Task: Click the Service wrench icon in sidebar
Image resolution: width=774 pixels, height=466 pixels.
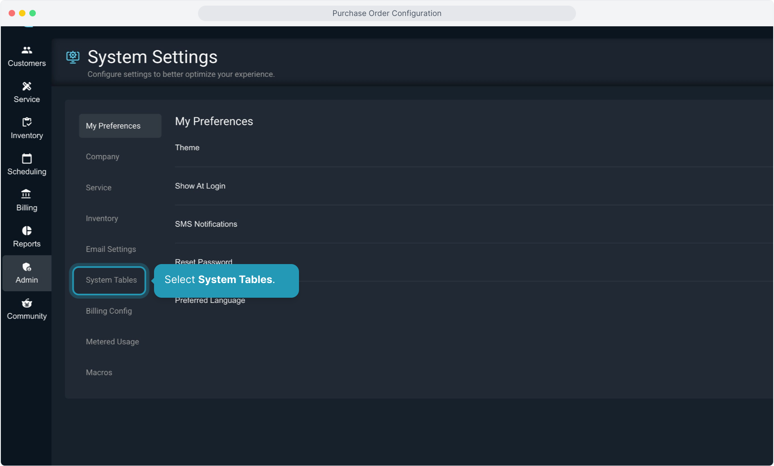Action: tap(27, 87)
